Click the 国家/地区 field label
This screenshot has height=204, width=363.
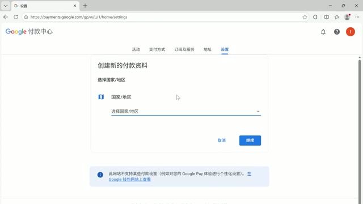pos(121,97)
